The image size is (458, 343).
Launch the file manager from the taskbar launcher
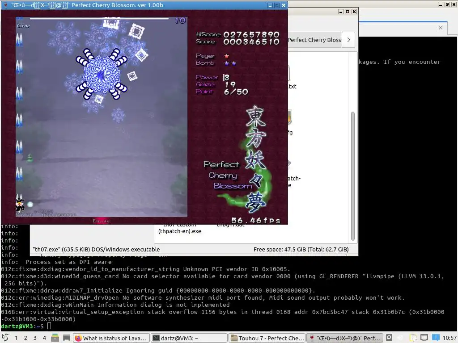click(x=55, y=338)
